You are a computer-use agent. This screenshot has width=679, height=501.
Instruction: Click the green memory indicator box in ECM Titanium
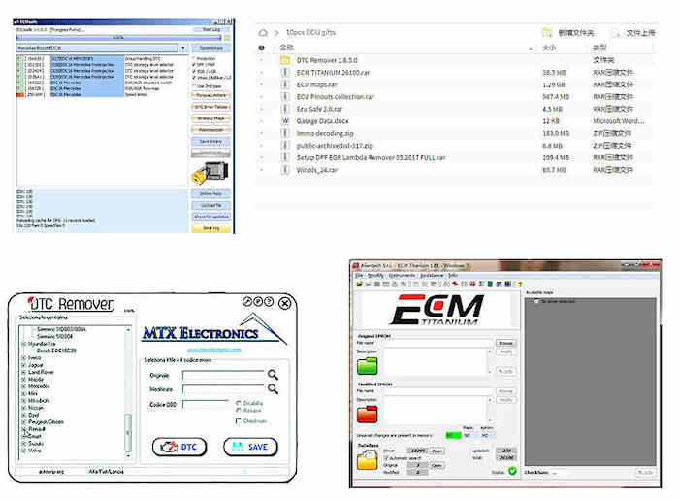(453, 435)
